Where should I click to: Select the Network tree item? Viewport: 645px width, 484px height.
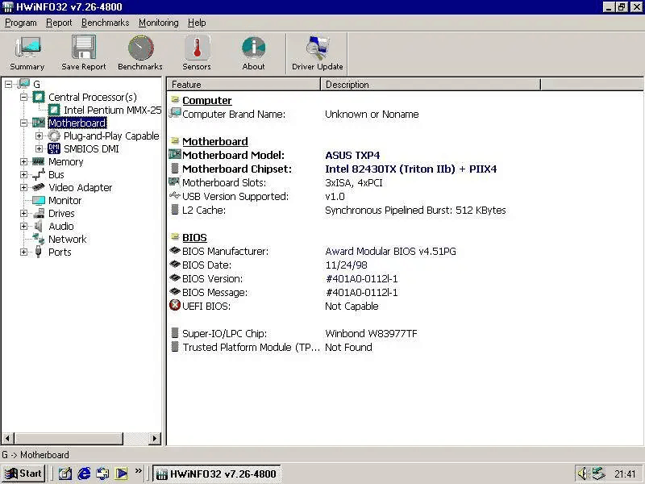pos(67,240)
